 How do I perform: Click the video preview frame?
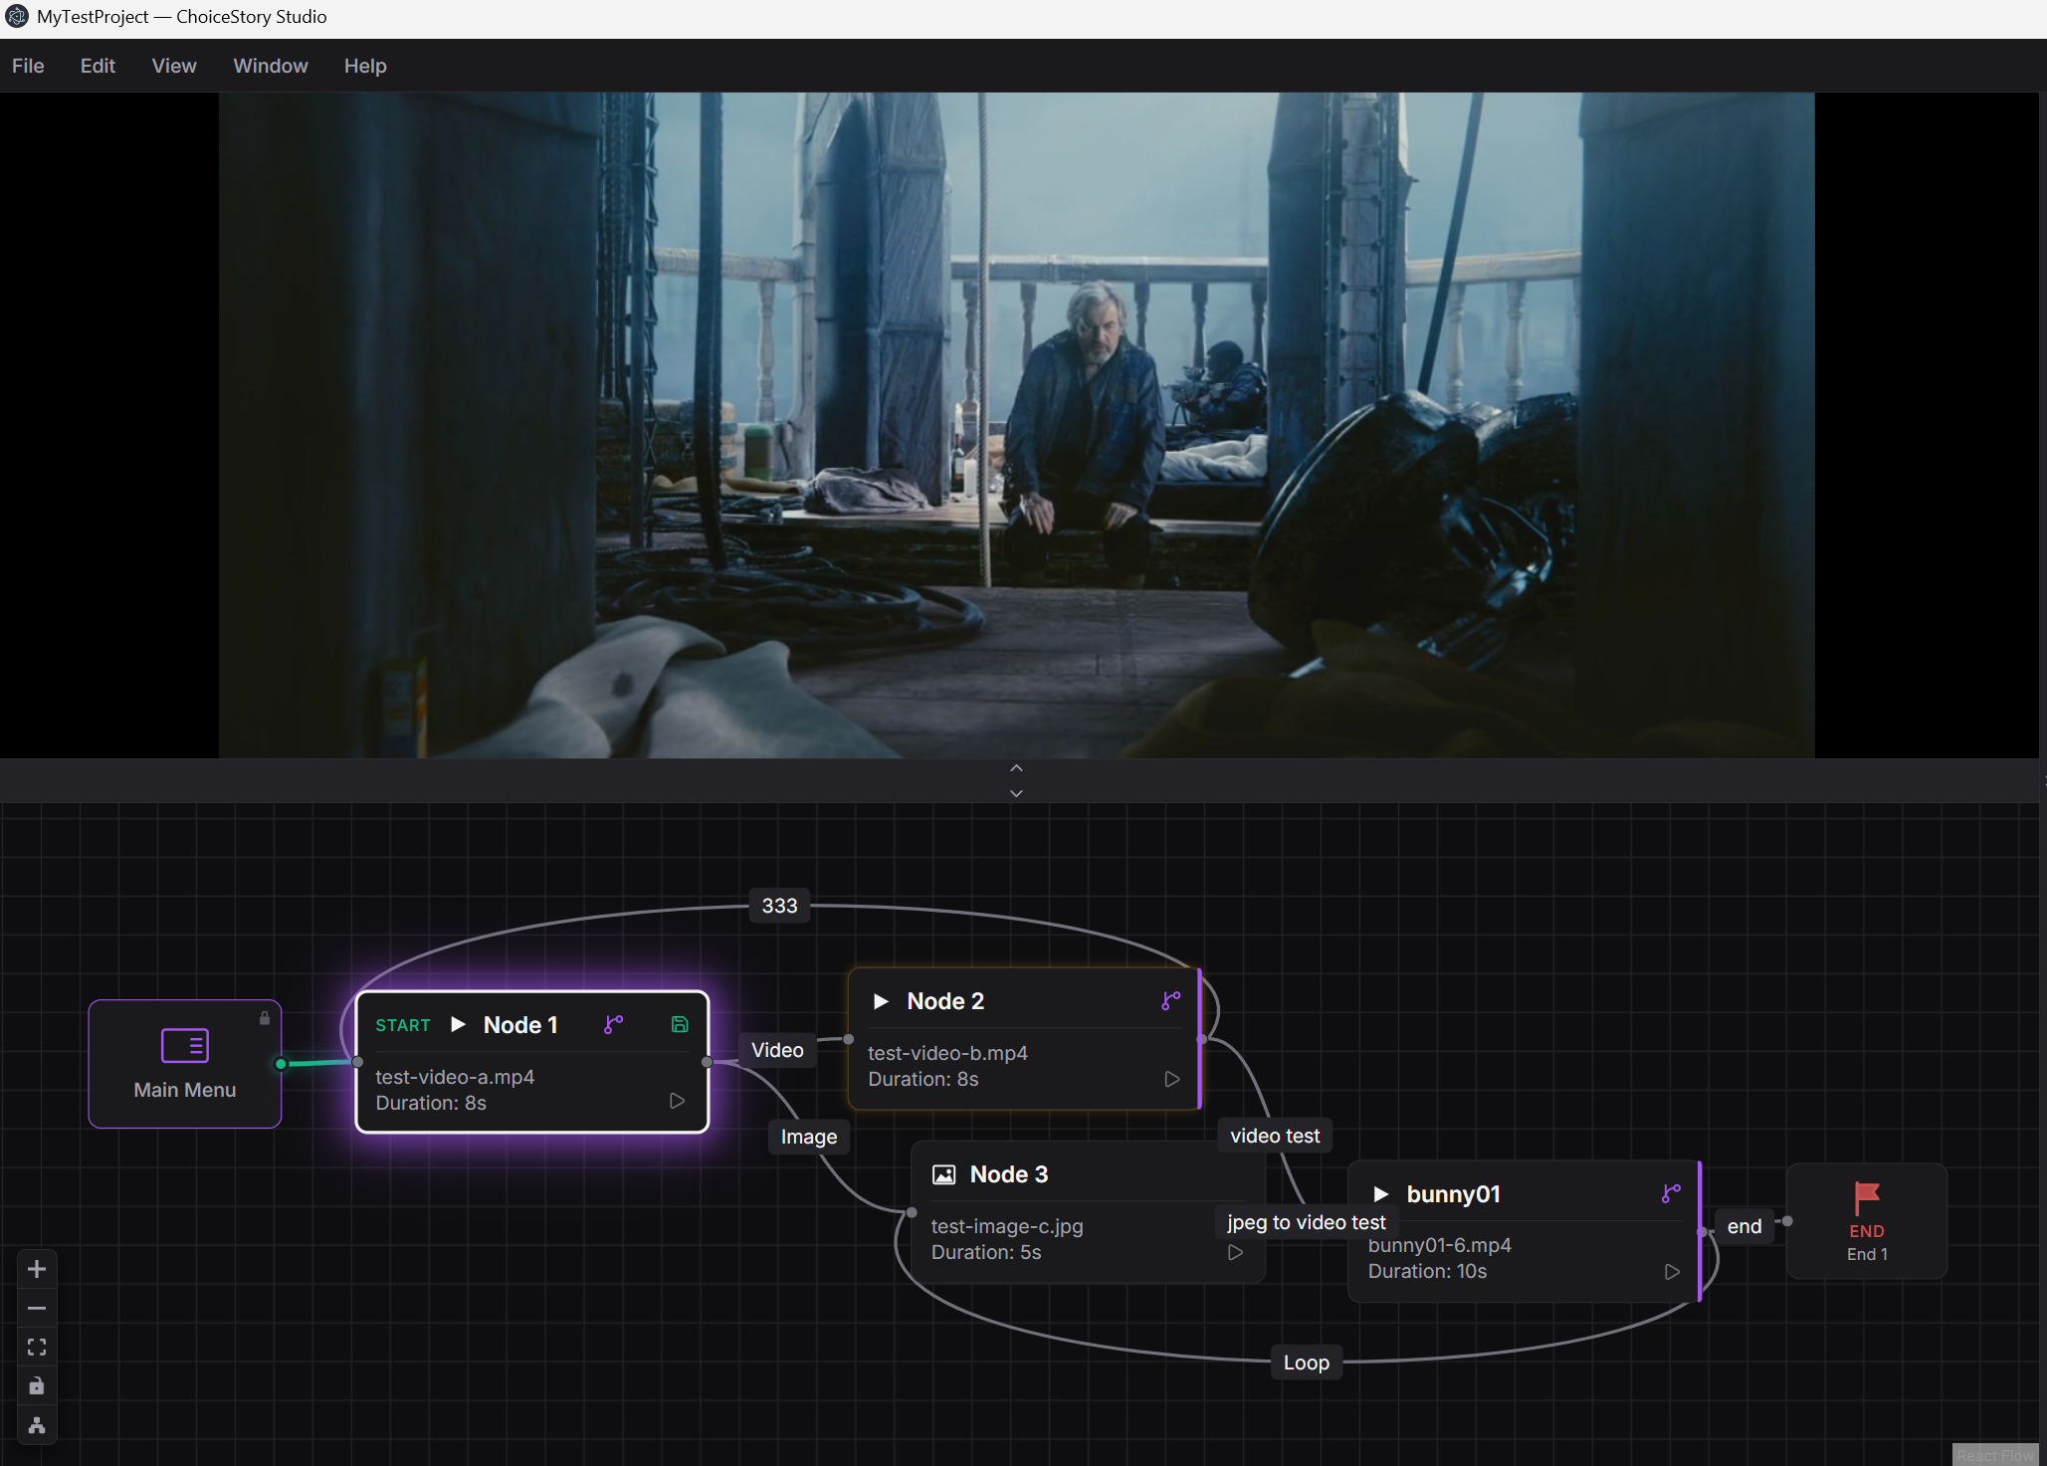tap(1017, 425)
